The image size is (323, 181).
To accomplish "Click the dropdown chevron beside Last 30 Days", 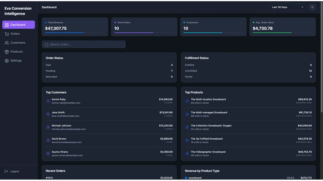I will coord(302,7).
